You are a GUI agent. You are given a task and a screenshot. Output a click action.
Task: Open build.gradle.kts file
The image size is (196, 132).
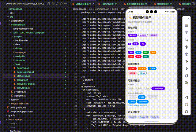[x=18, y=108]
